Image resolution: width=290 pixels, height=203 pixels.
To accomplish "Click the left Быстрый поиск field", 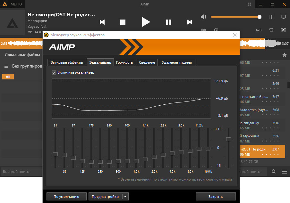I will pyautogui.click(x=22, y=172).
